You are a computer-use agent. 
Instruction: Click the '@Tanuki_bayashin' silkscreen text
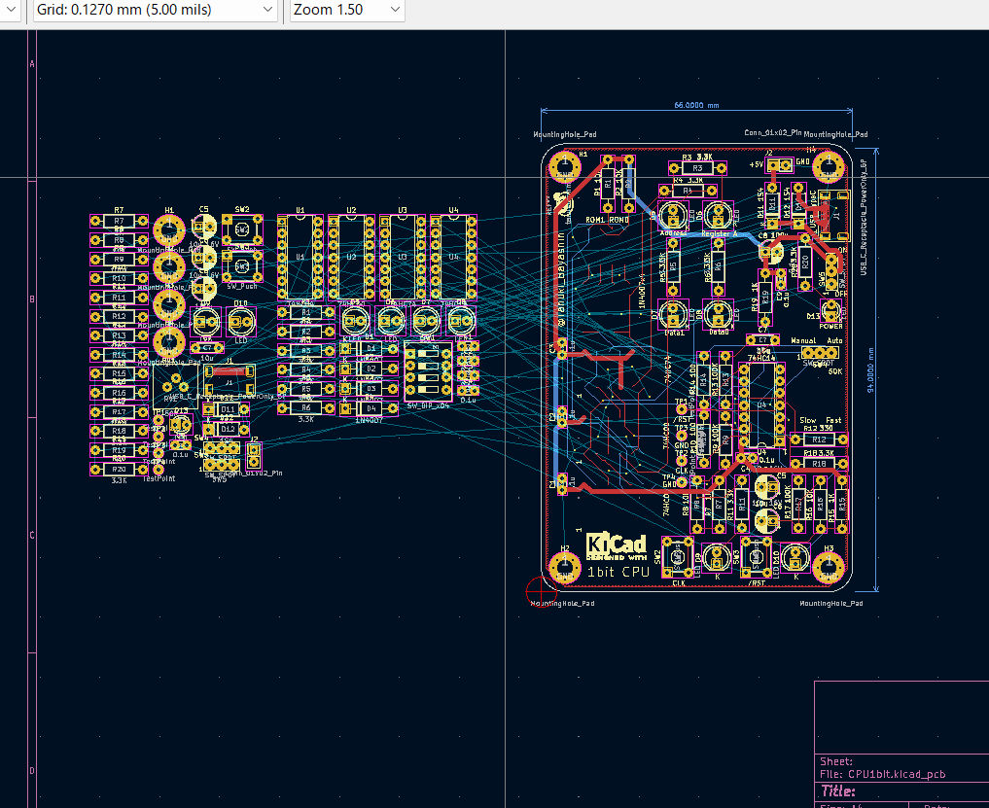(x=561, y=279)
